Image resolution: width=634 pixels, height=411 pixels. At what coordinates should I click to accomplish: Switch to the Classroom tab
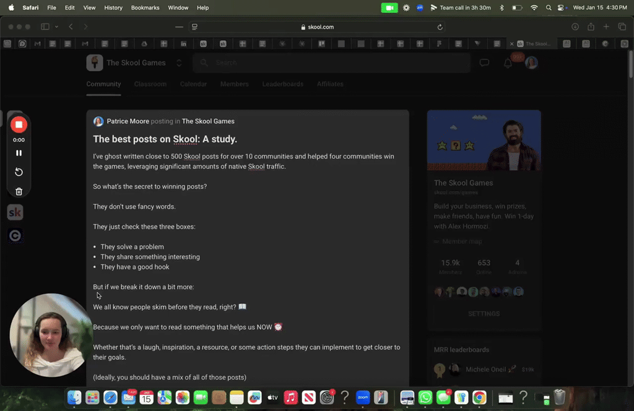pos(150,84)
